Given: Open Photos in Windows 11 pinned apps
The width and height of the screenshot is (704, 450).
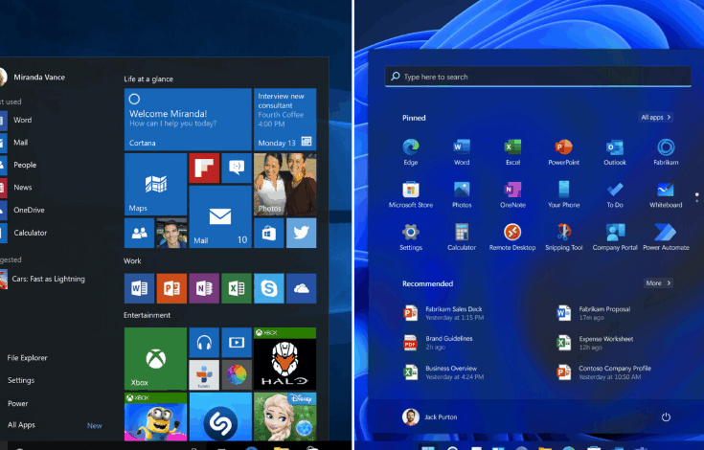Looking at the screenshot, I should coord(462,194).
